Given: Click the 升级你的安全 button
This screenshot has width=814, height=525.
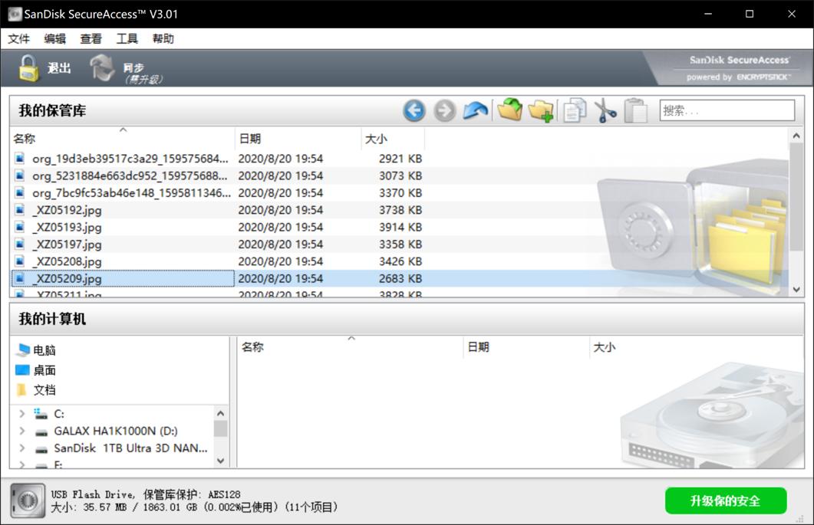Looking at the screenshot, I should (x=725, y=501).
